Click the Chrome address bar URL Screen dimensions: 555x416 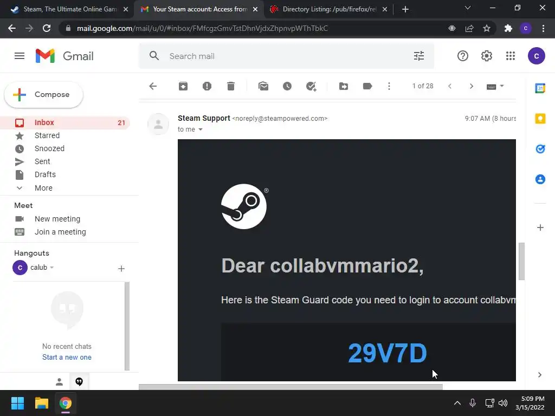point(202,28)
